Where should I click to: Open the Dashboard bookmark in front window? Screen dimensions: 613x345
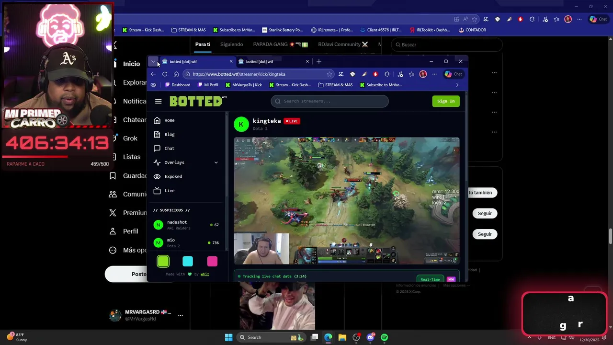(177, 85)
